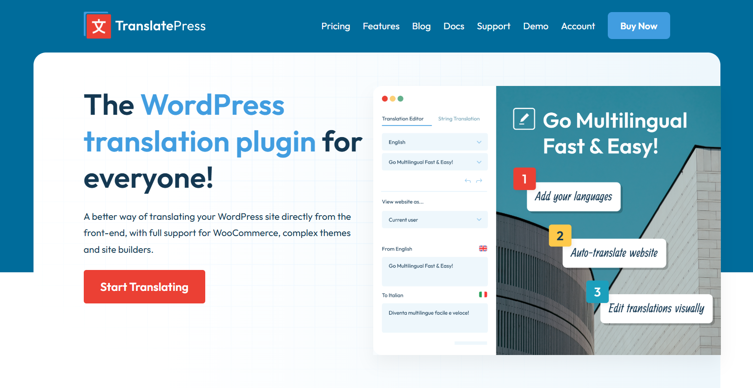This screenshot has width=753, height=388.
Task: Click the Italian flag icon
Action: click(483, 295)
